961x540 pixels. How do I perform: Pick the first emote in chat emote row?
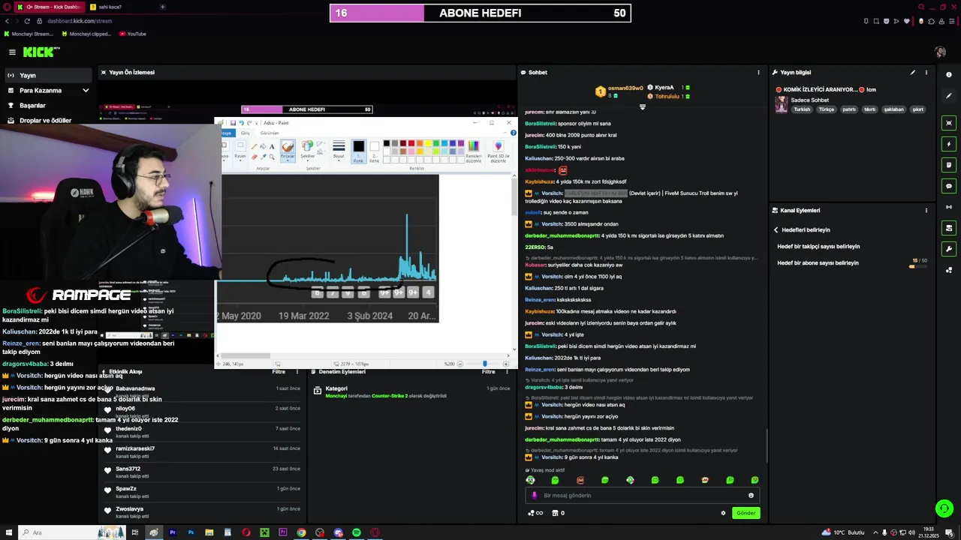[530, 480]
